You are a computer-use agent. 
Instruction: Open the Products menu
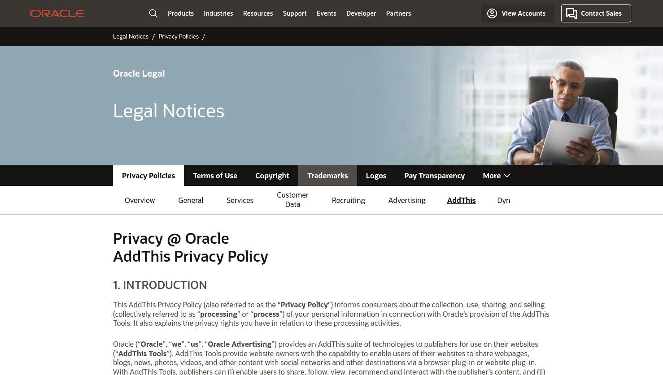click(x=181, y=13)
